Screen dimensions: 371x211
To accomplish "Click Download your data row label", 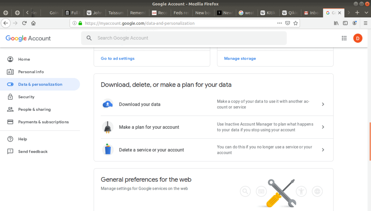I will point(139,104).
